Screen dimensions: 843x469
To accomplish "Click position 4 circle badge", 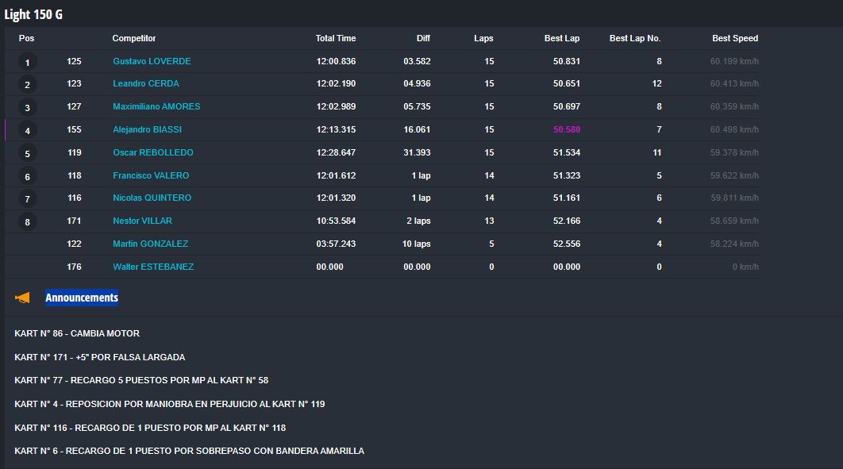I will tap(28, 131).
